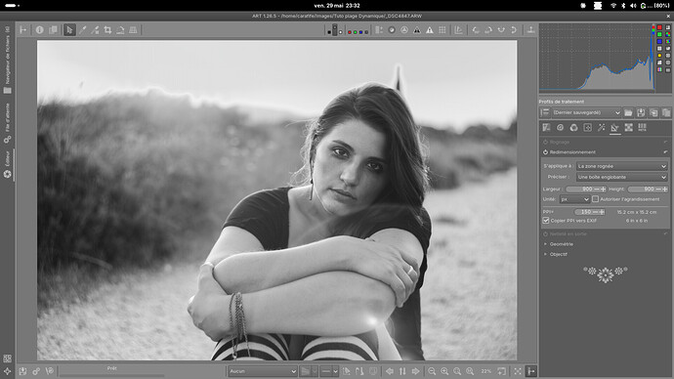Save current processing profile
Image resolution: width=674 pixels, height=379 pixels.
coord(641,112)
